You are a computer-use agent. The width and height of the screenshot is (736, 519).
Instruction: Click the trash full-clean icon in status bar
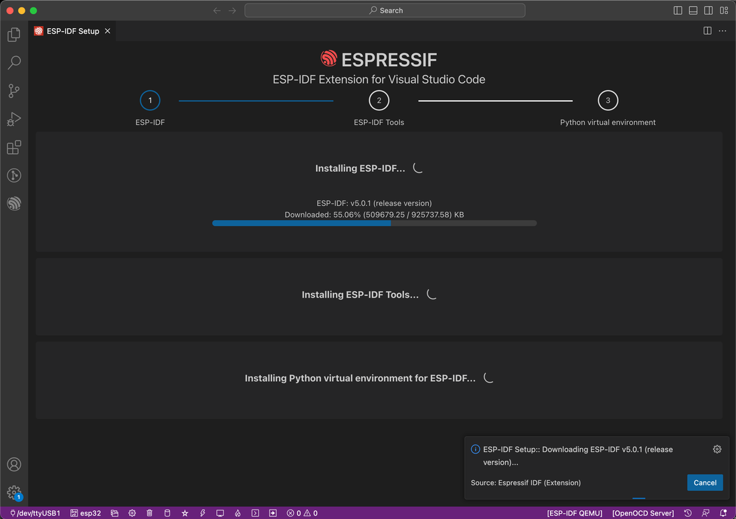click(x=149, y=513)
